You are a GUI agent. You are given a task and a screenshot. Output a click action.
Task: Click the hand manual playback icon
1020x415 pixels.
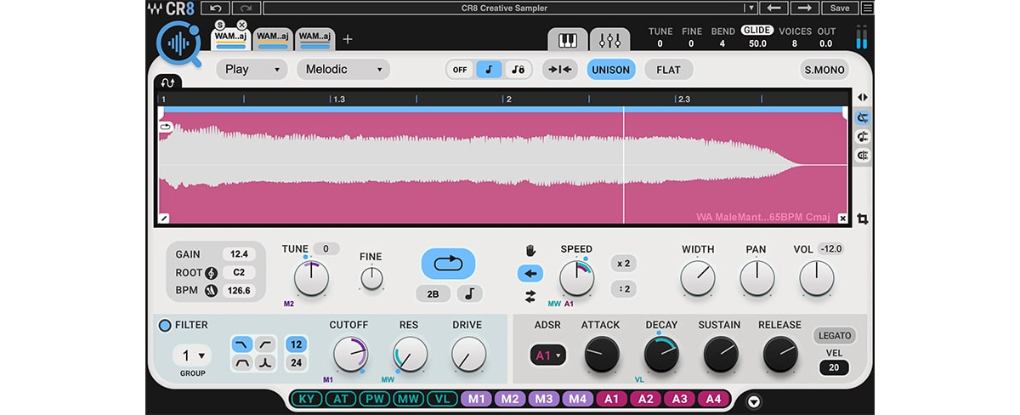tap(530, 250)
